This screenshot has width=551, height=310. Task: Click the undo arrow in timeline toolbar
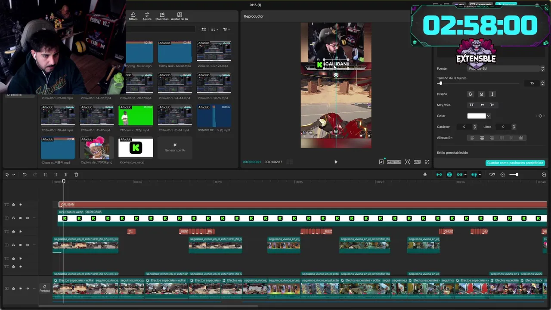click(25, 174)
